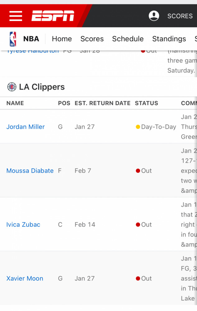197x311 pixels.
Task: Click the ESPN logo
Action: pyautogui.click(x=53, y=16)
